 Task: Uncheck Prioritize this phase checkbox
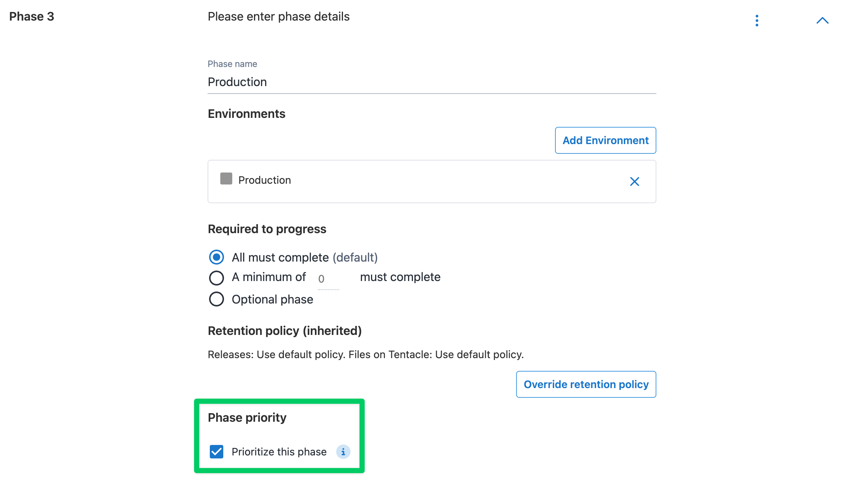tap(217, 452)
